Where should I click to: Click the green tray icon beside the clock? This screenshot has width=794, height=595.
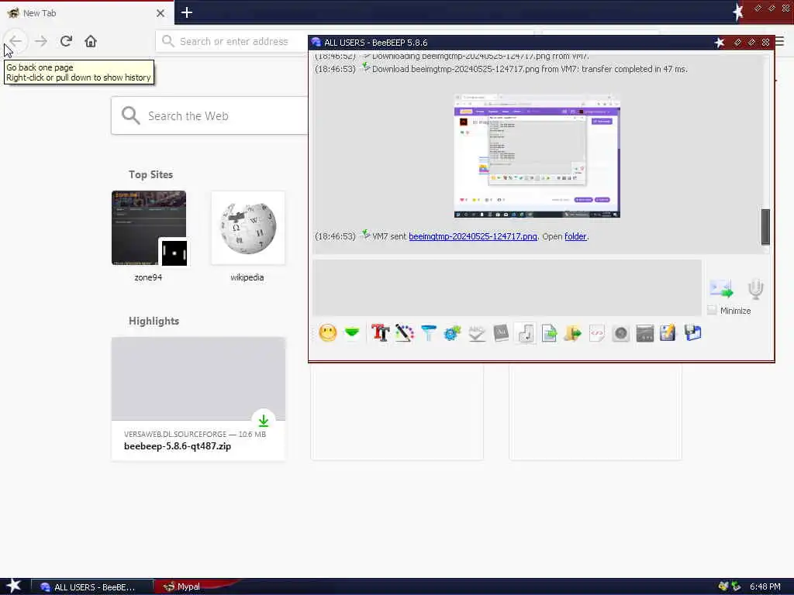[x=737, y=587]
